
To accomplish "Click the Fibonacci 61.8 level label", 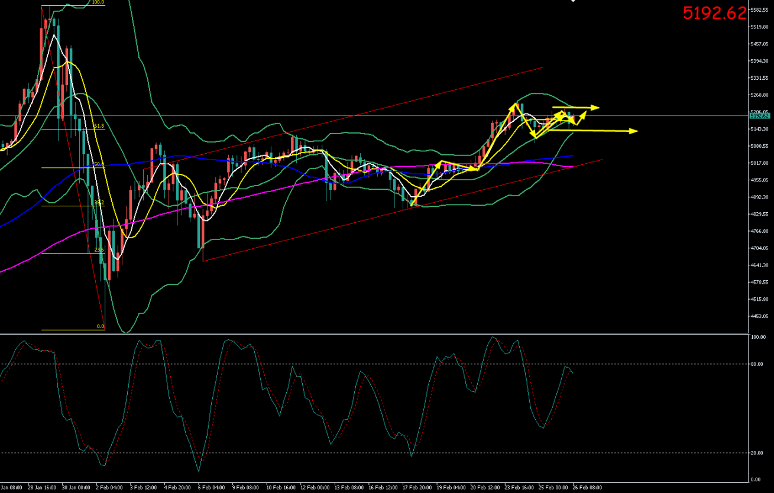I will coord(99,126).
